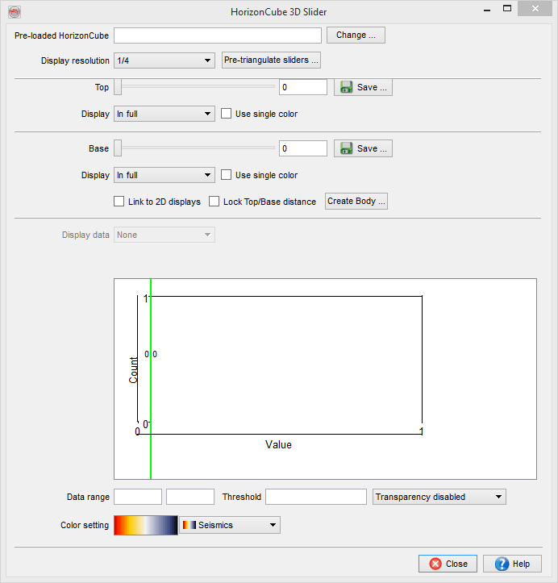
Task: Click Pre-triangulate sliders button
Action: click(272, 60)
